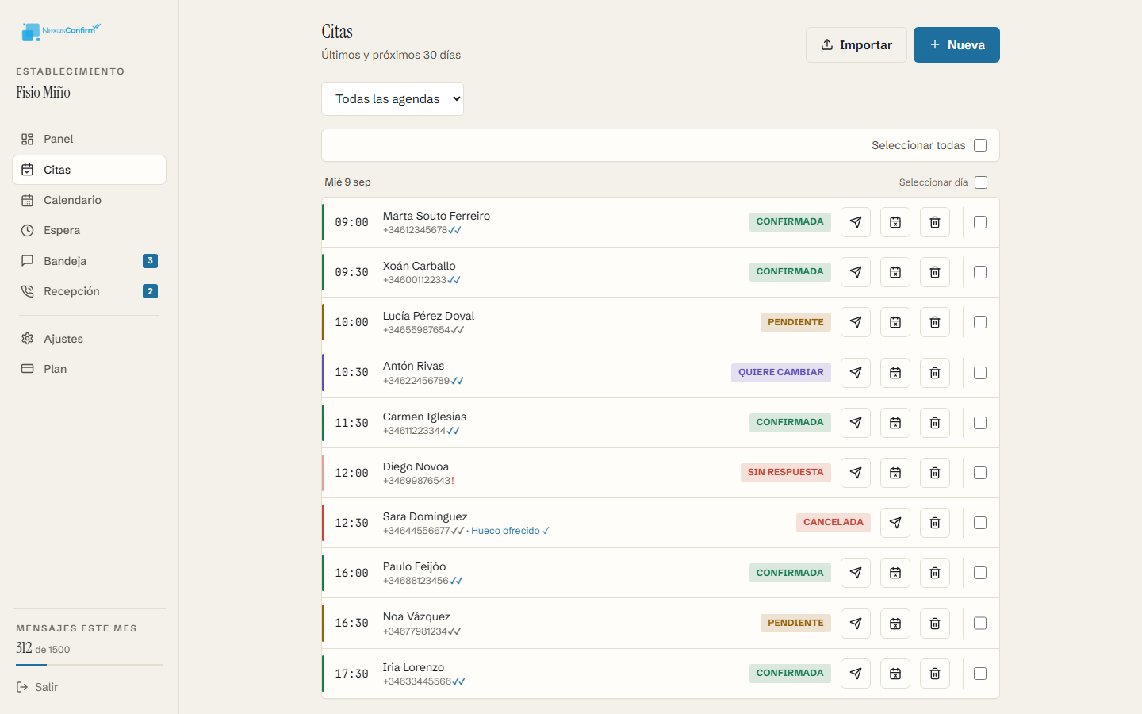Delete Sara Domínguez's cancelled appointment

935,523
